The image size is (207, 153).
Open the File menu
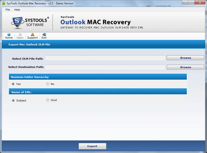[x=8, y=10]
